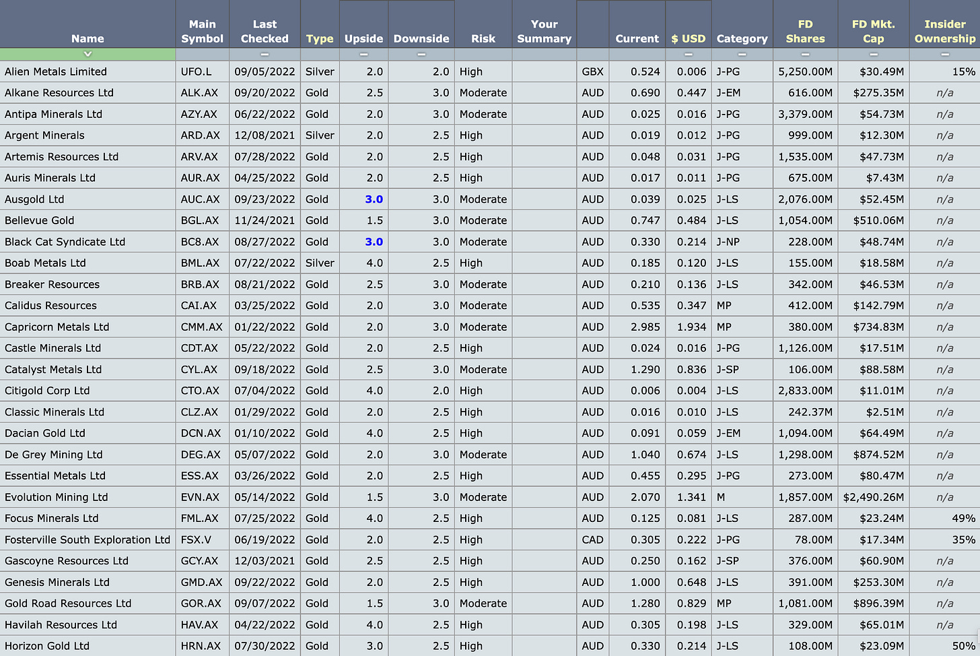980x656 pixels.
Task: Select the Moderate Risk cell for Evolution Mining
Action: [483, 497]
